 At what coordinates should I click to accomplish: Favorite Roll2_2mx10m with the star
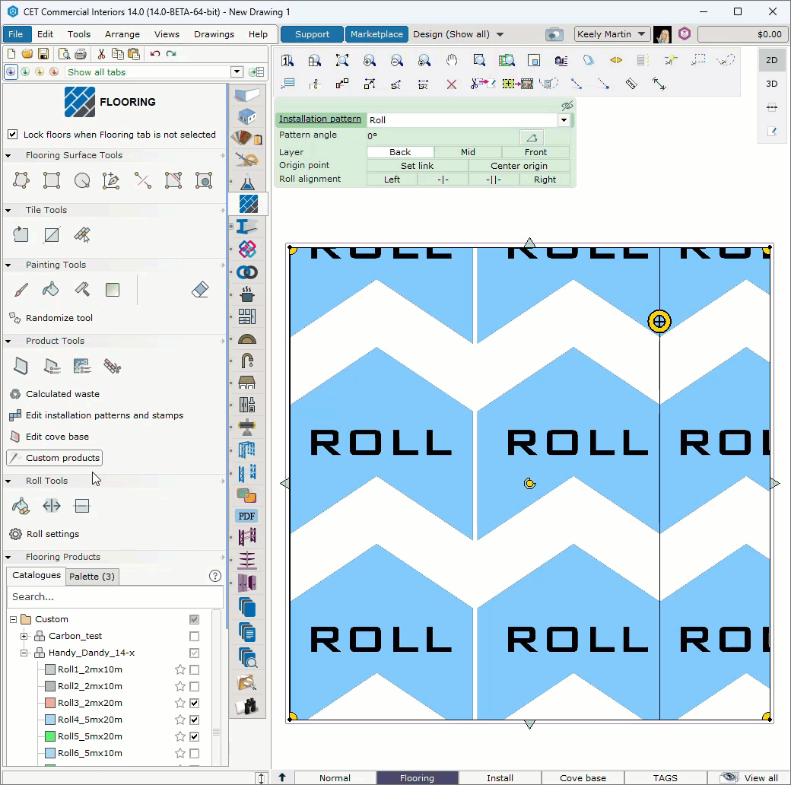point(179,686)
